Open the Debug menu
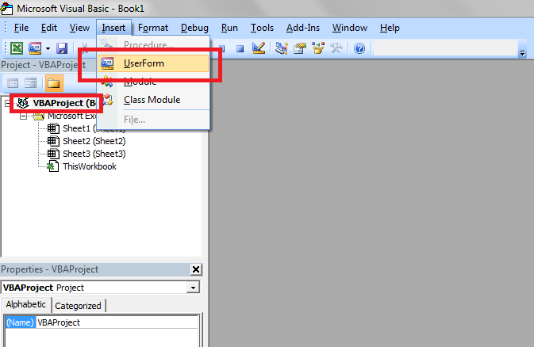This screenshot has height=347, width=534. [x=194, y=28]
